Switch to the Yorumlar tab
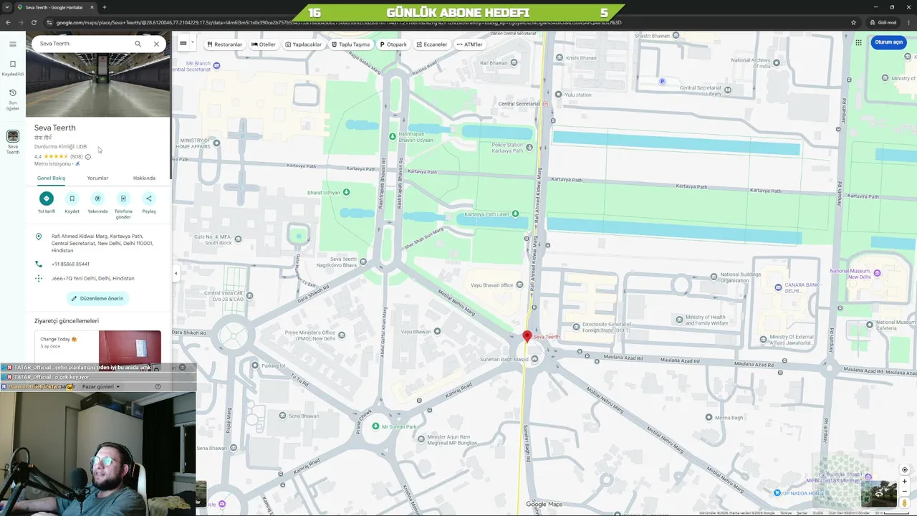917x516 pixels. [x=97, y=178]
